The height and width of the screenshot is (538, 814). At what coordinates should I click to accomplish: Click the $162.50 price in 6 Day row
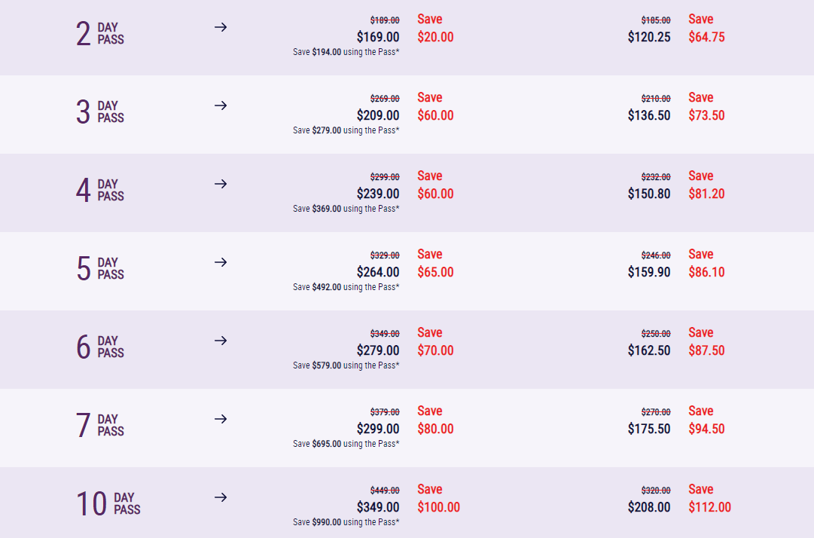point(649,350)
